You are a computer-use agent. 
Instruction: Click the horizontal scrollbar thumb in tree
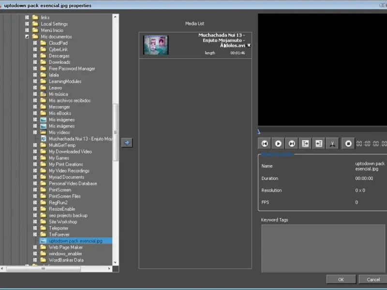point(44,269)
